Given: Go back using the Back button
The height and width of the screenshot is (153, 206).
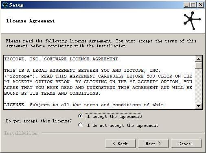Looking at the screenshot, I should pyautogui.click(x=120, y=144).
